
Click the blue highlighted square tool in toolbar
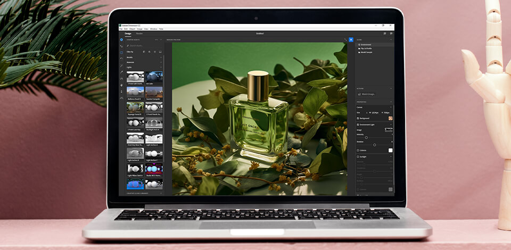click(121, 53)
